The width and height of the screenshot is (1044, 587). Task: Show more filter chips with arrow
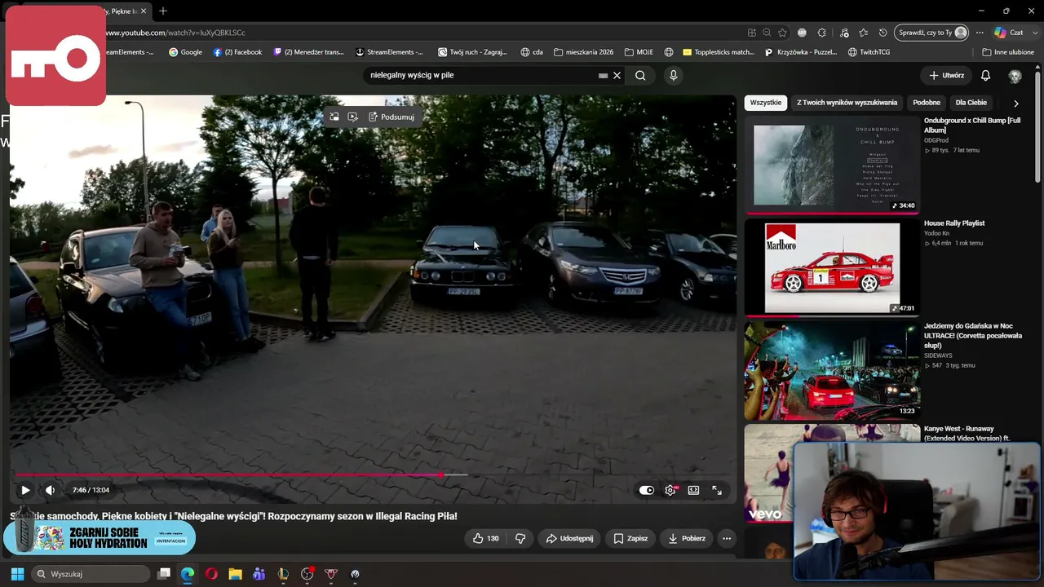pos(1015,104)
